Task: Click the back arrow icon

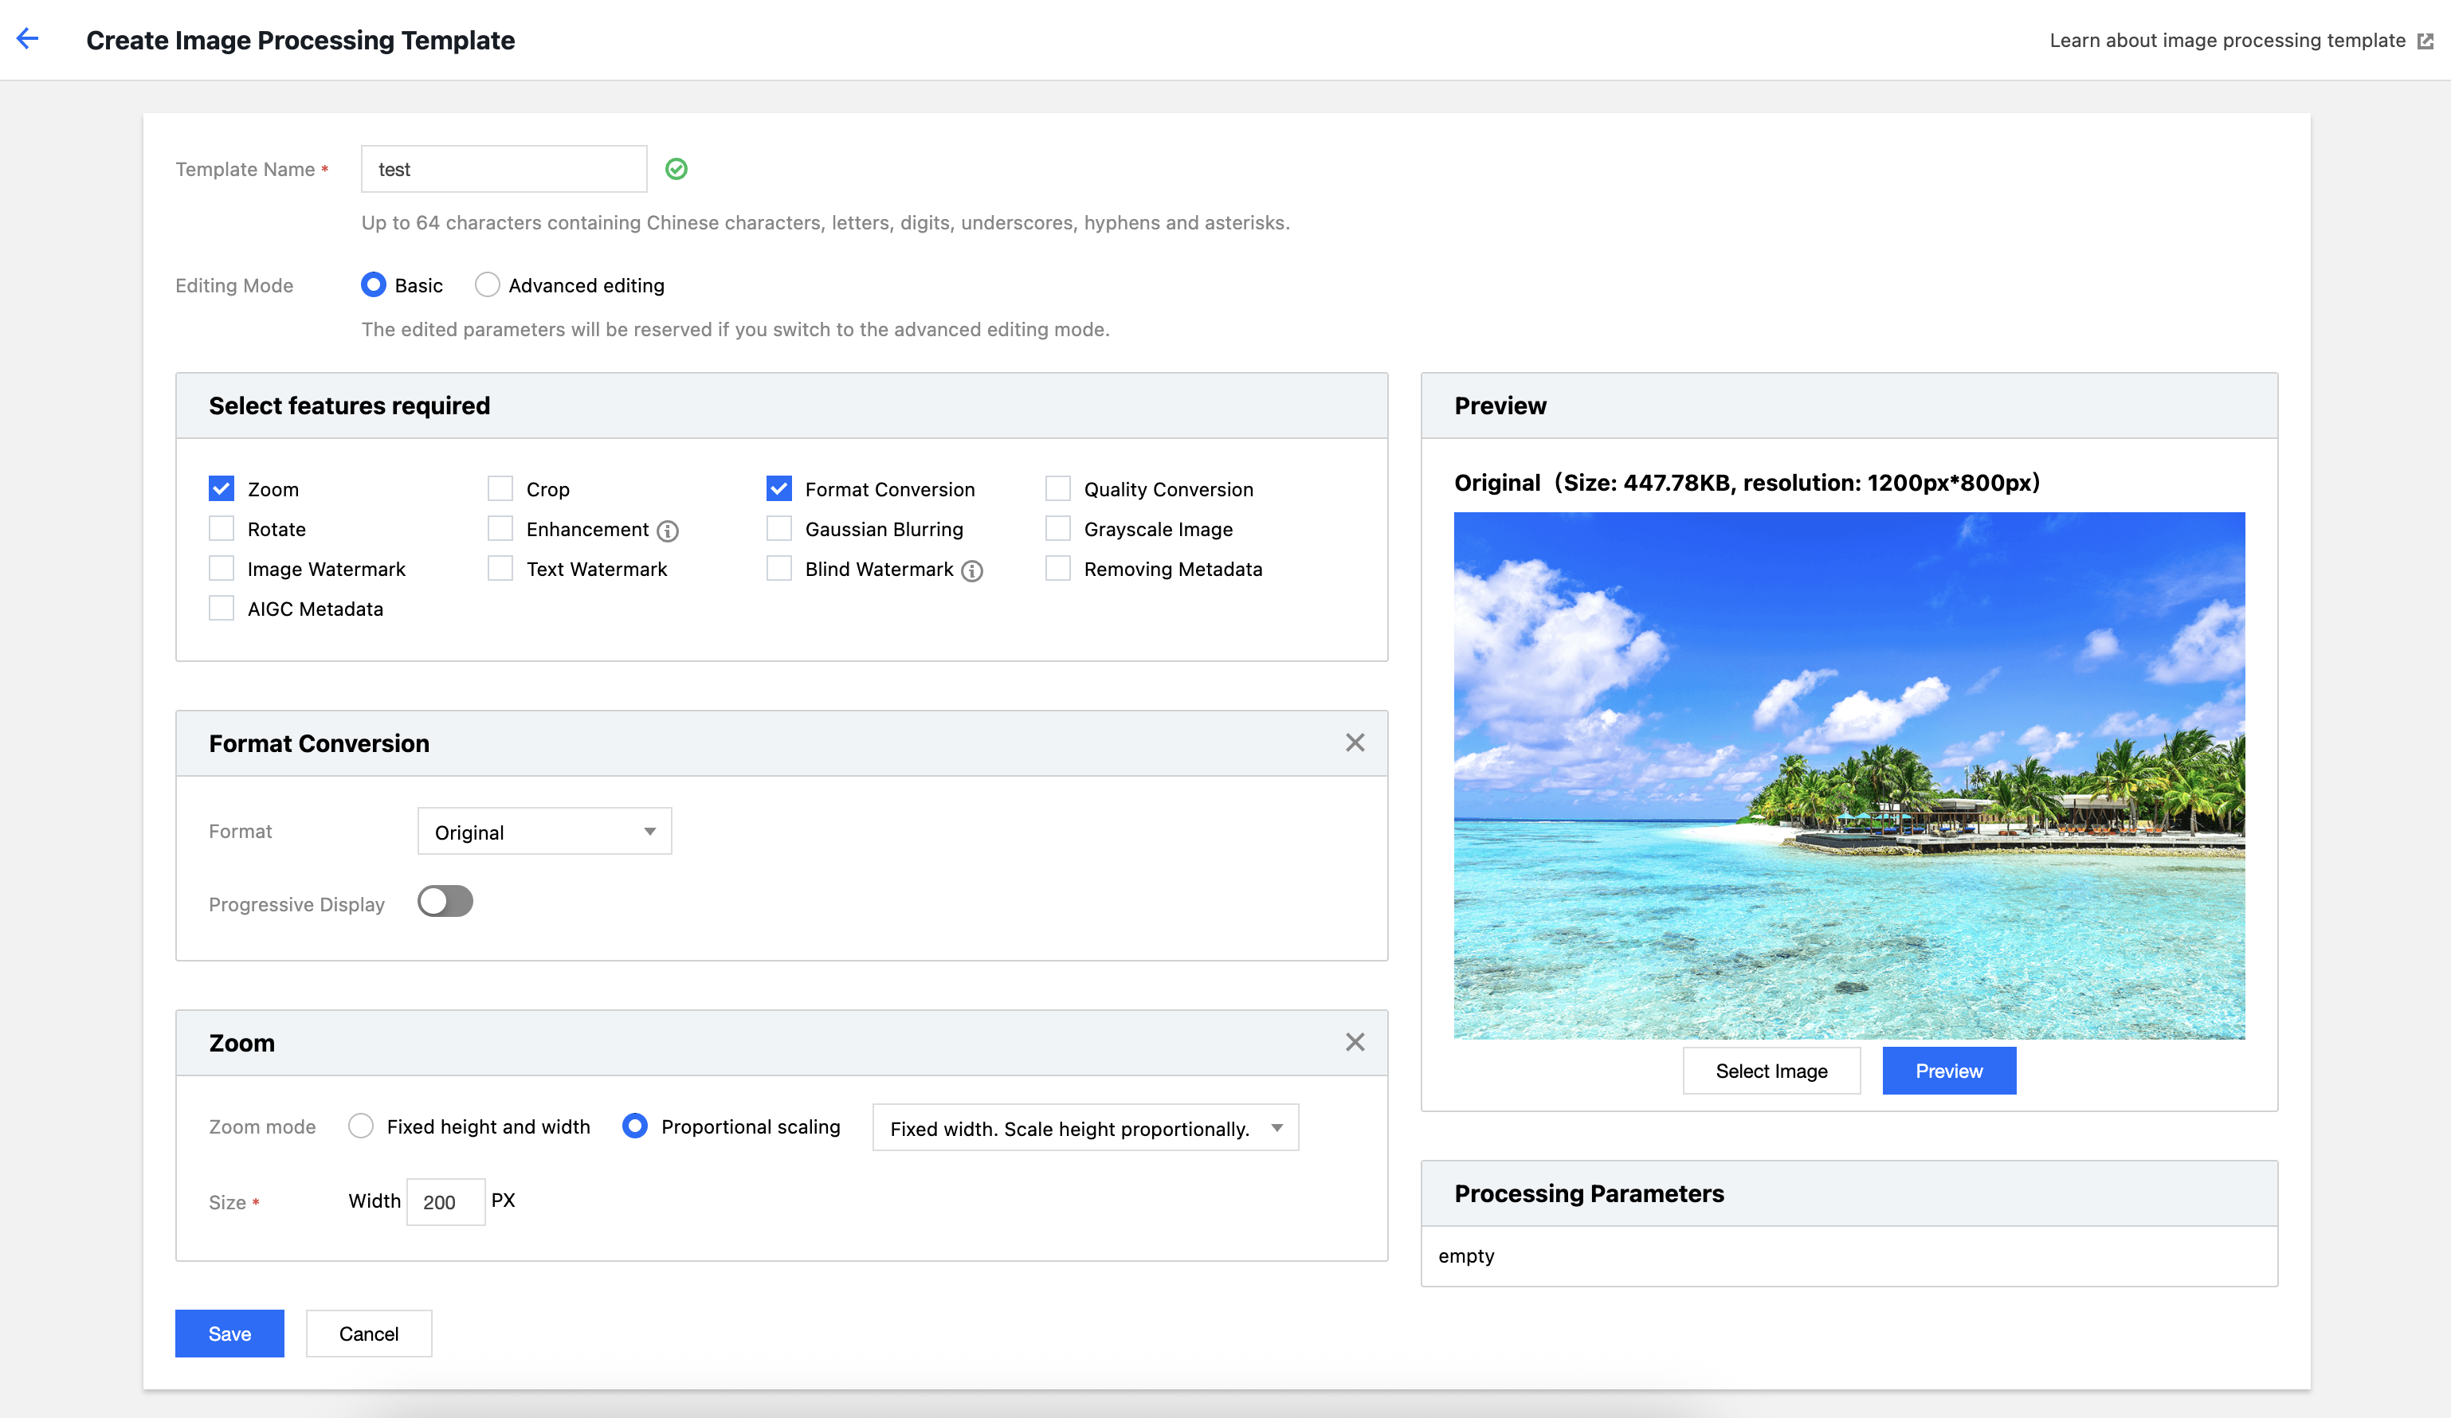Action: 27,39
